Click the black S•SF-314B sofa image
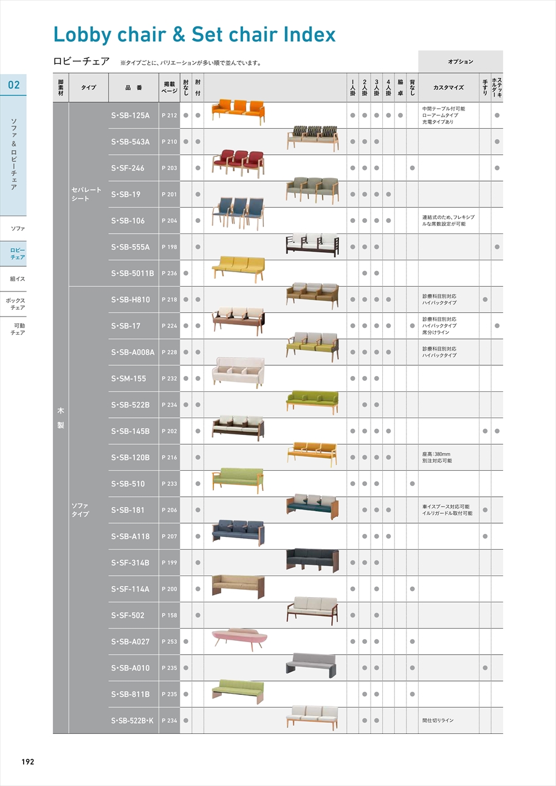This screenshot has height=786, width=556. (312, 559)
